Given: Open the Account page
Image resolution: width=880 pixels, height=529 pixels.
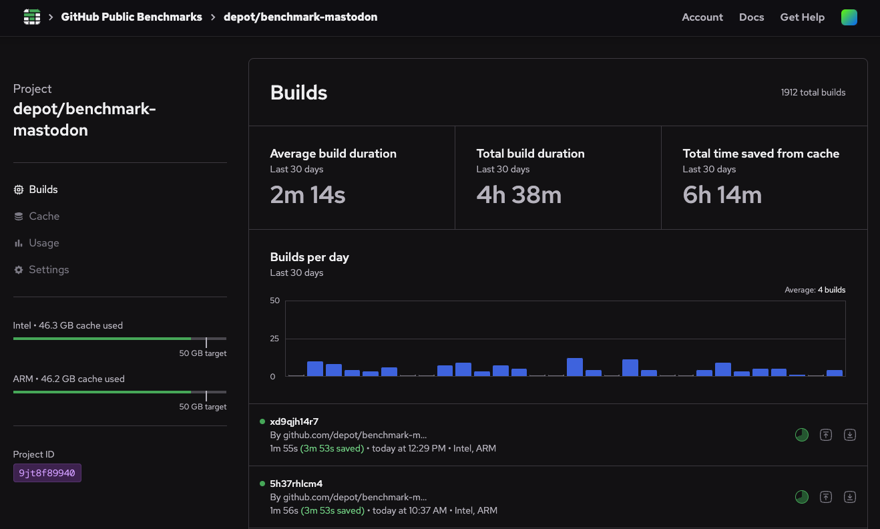Looking at the screenshot, I should (x=702, y=17).
